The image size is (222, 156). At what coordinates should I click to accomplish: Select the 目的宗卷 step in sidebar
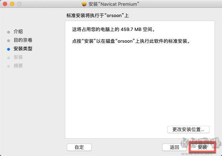[x=23, y=40]
